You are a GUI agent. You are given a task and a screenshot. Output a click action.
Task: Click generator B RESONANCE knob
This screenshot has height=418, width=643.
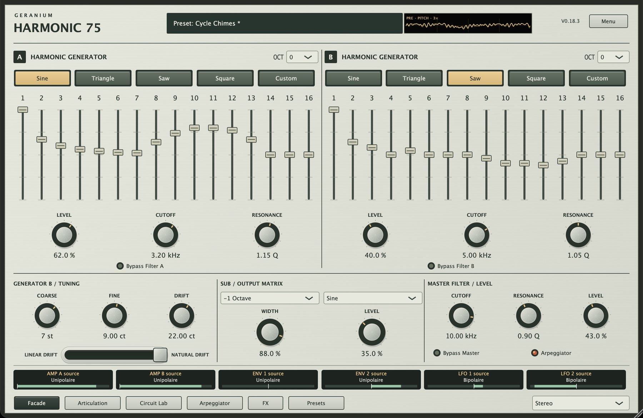coord(578,235)
